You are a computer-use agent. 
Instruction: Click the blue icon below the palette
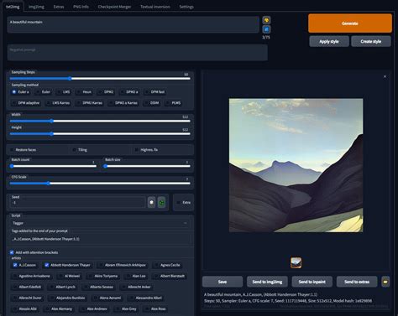point(266,29)
